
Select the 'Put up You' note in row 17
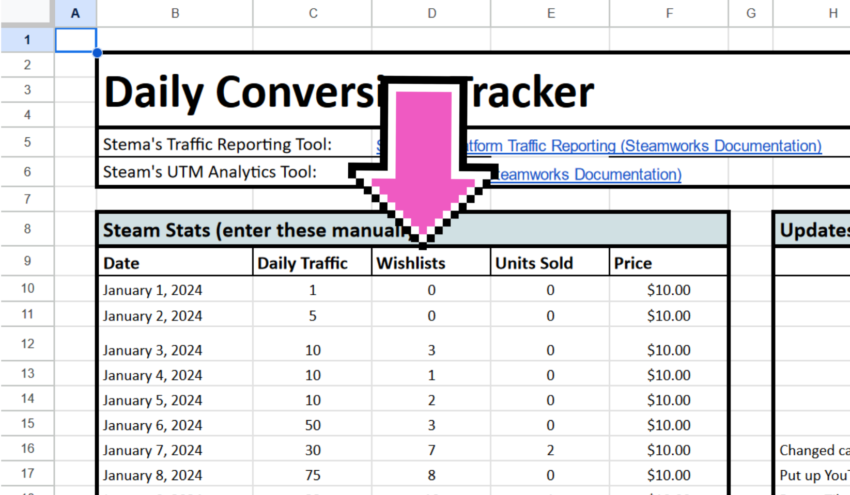tap(813, 474)
